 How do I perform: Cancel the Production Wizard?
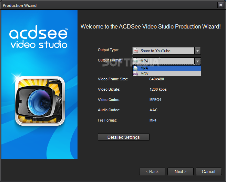point(208,171)
